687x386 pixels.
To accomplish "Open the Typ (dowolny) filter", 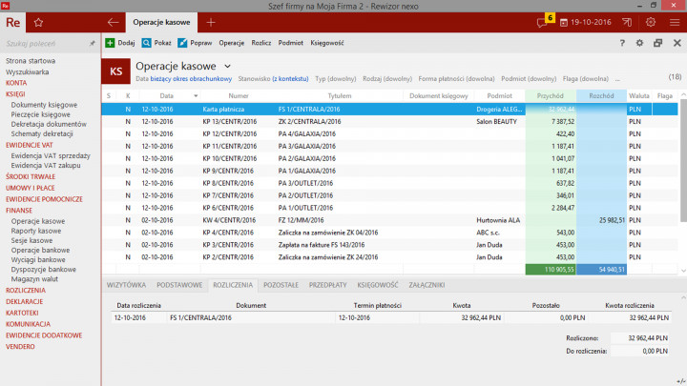I will pyautogui.click(x=336, y=79).
